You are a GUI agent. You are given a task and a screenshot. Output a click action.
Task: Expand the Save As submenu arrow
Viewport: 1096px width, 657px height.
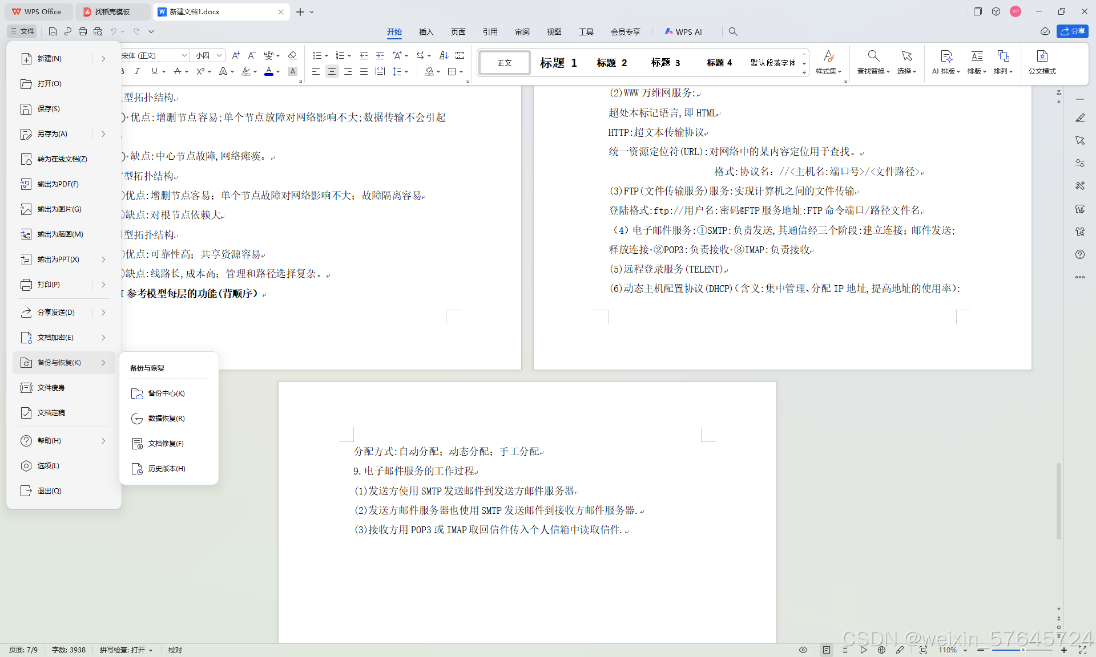pos(103,134)
